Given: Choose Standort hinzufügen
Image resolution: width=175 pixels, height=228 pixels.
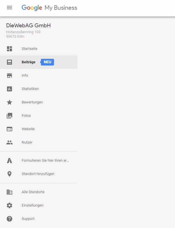Looking at the screenshot, I should [39, 174].
